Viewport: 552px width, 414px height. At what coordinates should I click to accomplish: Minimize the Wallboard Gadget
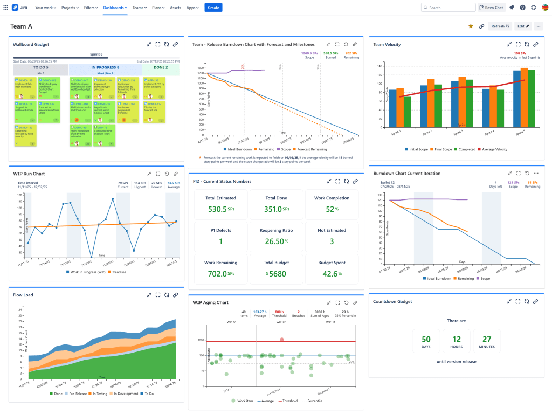pyautogui.click(x=149, y=45)
